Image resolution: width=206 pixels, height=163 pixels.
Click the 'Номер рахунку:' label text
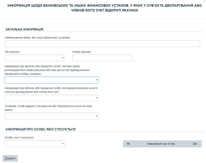(x=82, y=52)
